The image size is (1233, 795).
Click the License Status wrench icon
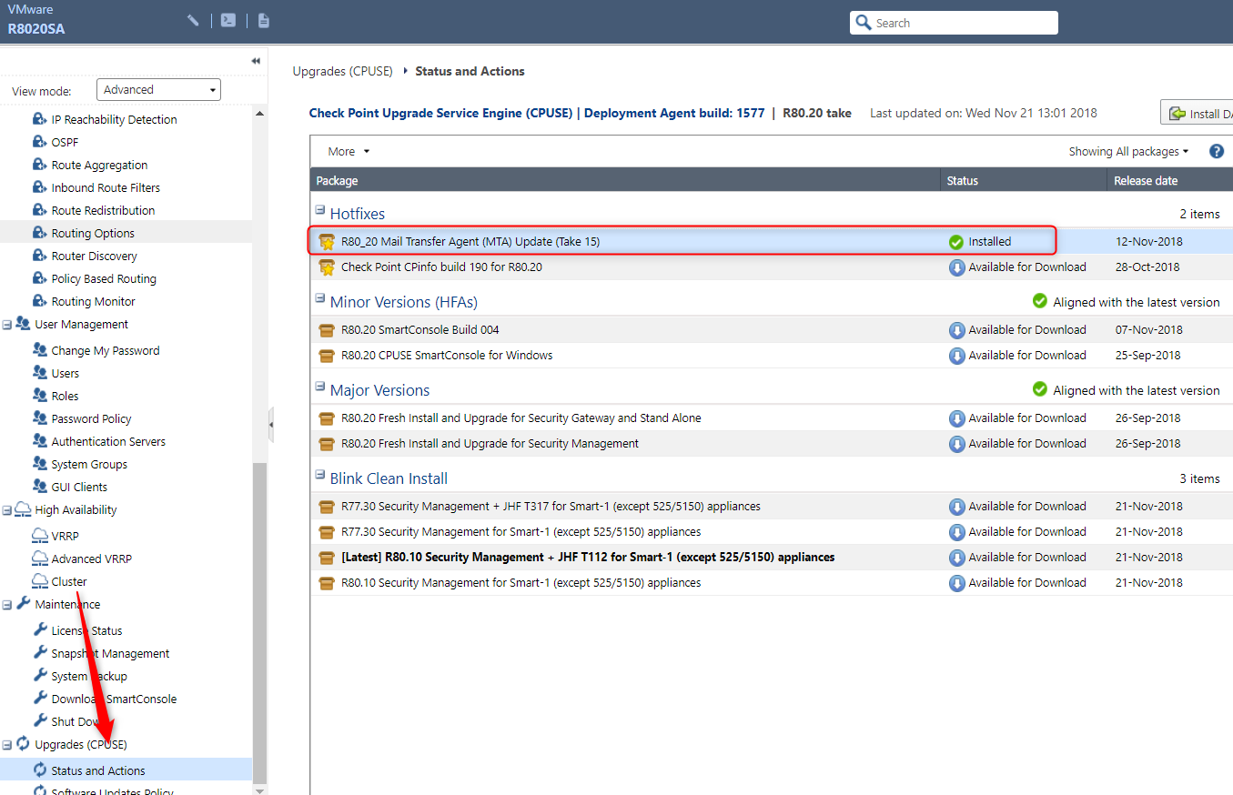39,629
